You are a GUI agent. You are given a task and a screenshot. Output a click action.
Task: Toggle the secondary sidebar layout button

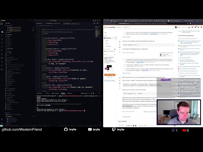98,20
